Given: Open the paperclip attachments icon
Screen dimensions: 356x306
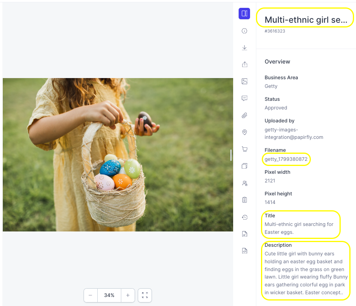Looking at the screenshot, I should (x=245, y=115).
